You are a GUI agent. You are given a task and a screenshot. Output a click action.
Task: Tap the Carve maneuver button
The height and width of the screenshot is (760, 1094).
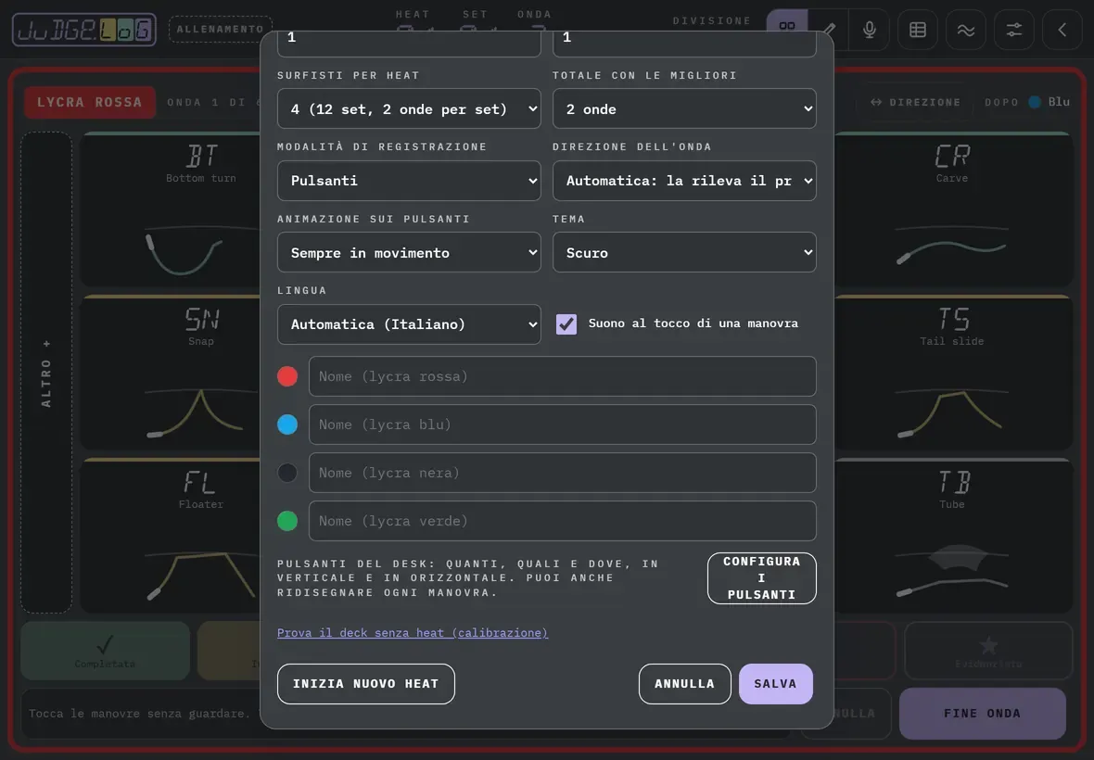[x=952, y=209]
